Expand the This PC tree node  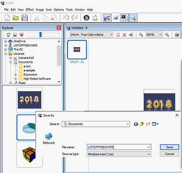6,50
